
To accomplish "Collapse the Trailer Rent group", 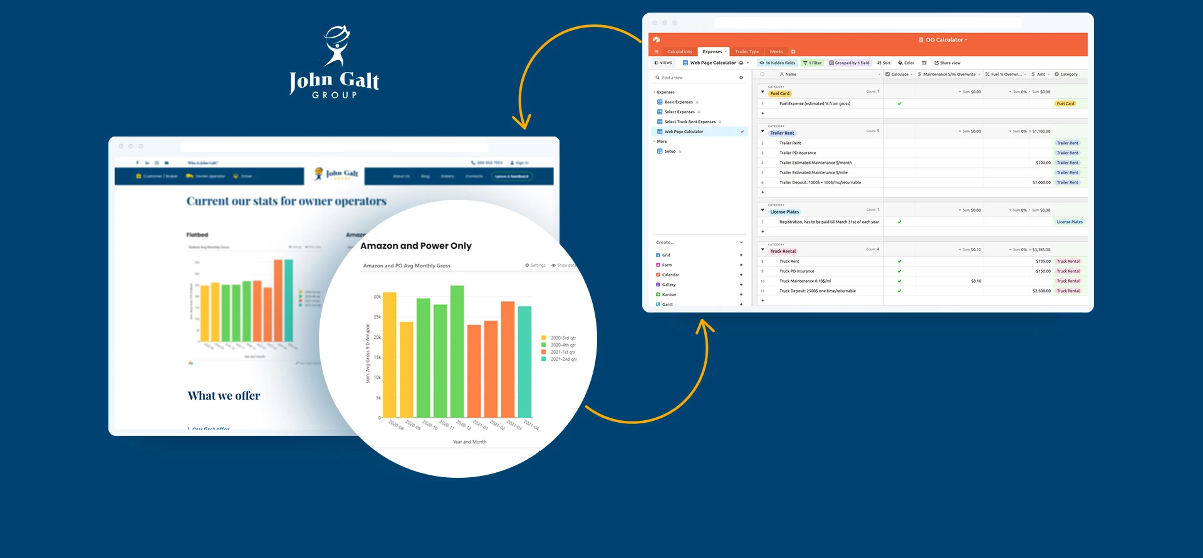I will 763,132.
